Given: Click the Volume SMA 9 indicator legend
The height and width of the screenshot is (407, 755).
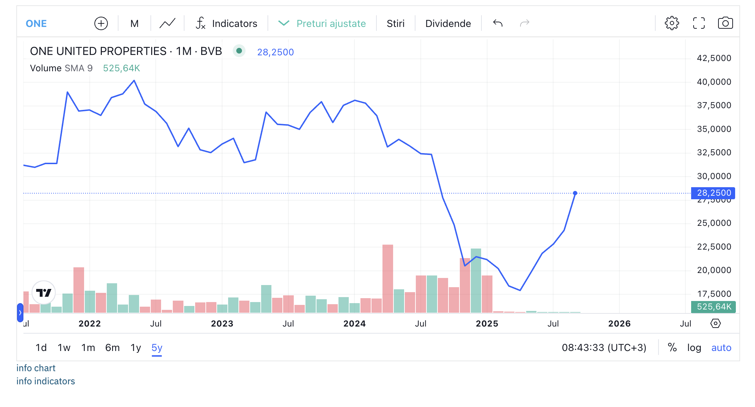Looking at the screenshot, I should click(61, 68).
